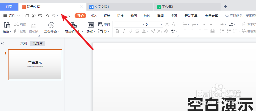The height and width of the screenshot is (111, 256).
Task: Open the 文件 menu dropdown arrow
Action: (18, 16)
